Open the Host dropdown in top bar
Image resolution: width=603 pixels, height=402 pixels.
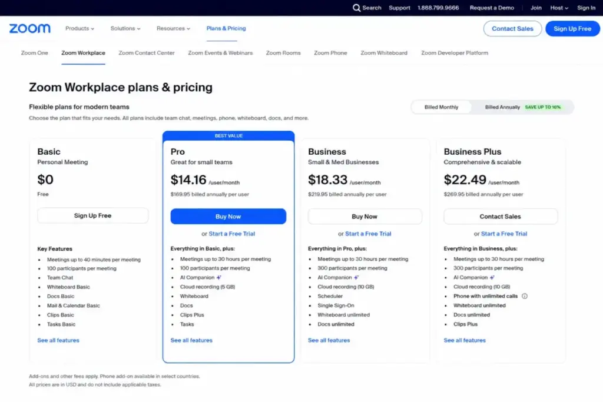[559, 8]
